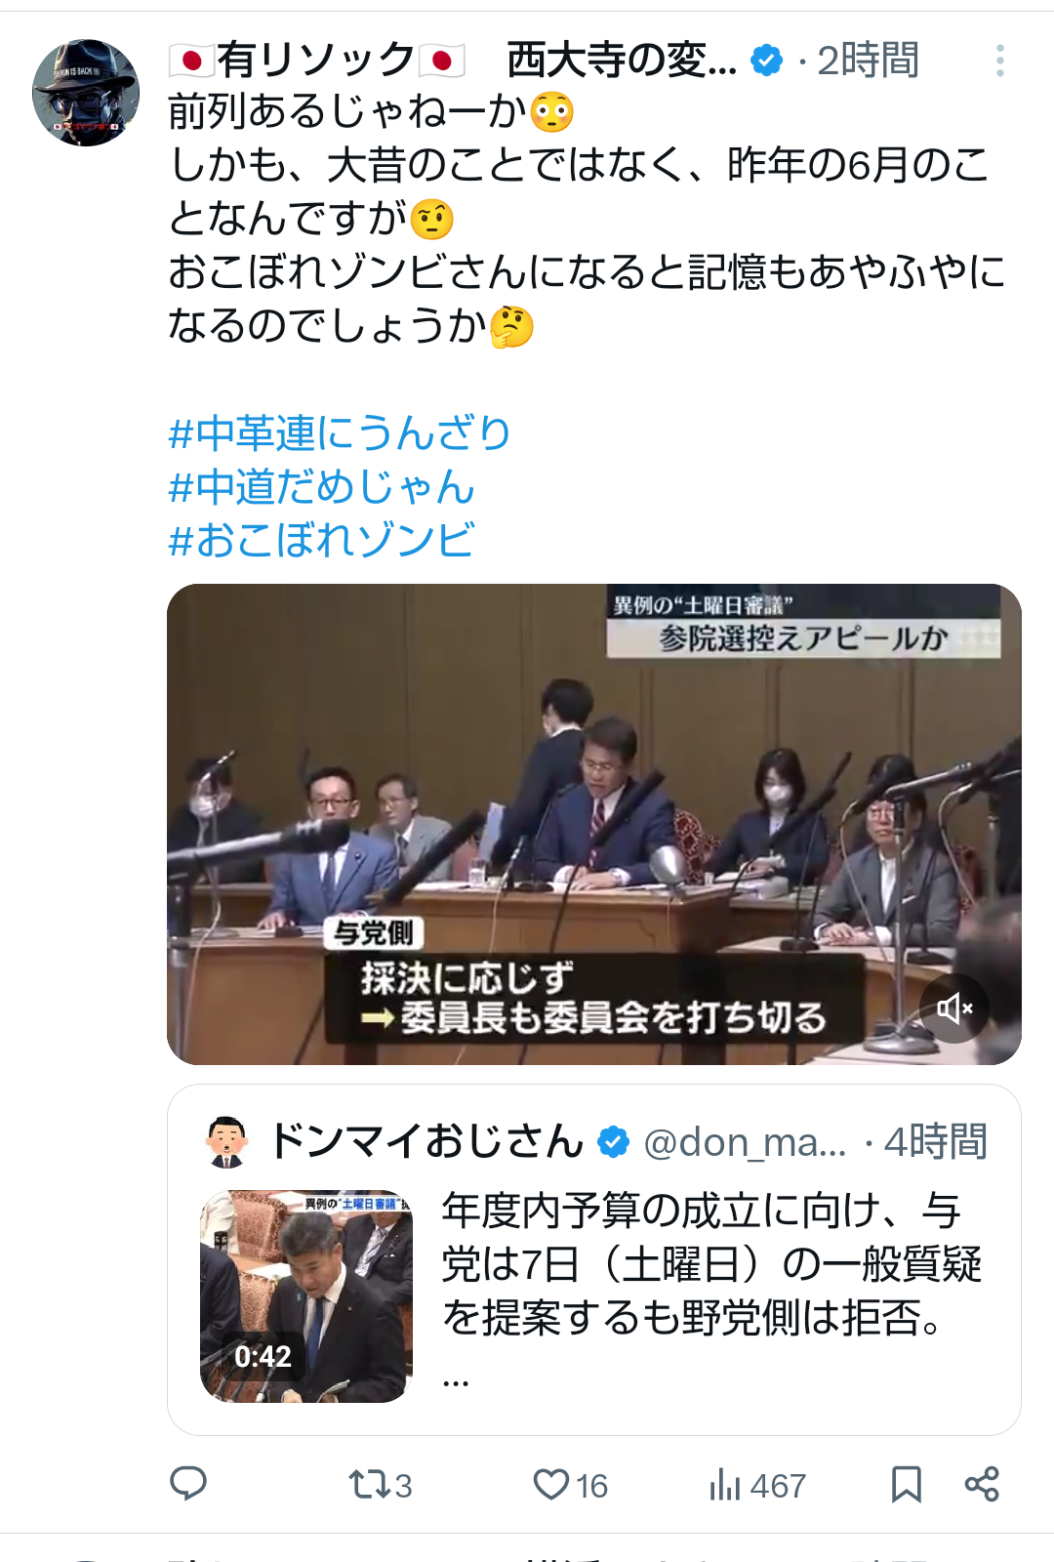
Task: Unmute the video with speaker icon
Action: tap(954, 1008)
